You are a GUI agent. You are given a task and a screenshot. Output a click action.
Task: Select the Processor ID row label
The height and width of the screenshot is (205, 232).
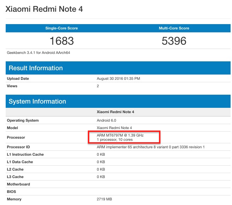(x=18, y=147)
